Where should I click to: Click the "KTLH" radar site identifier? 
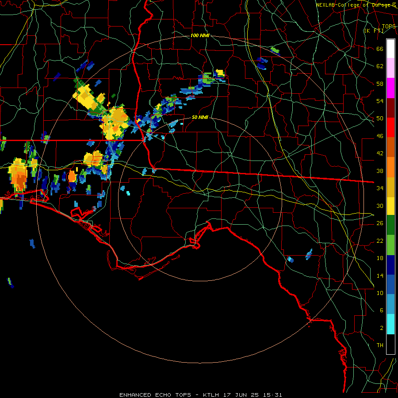(x=211, y=395)
